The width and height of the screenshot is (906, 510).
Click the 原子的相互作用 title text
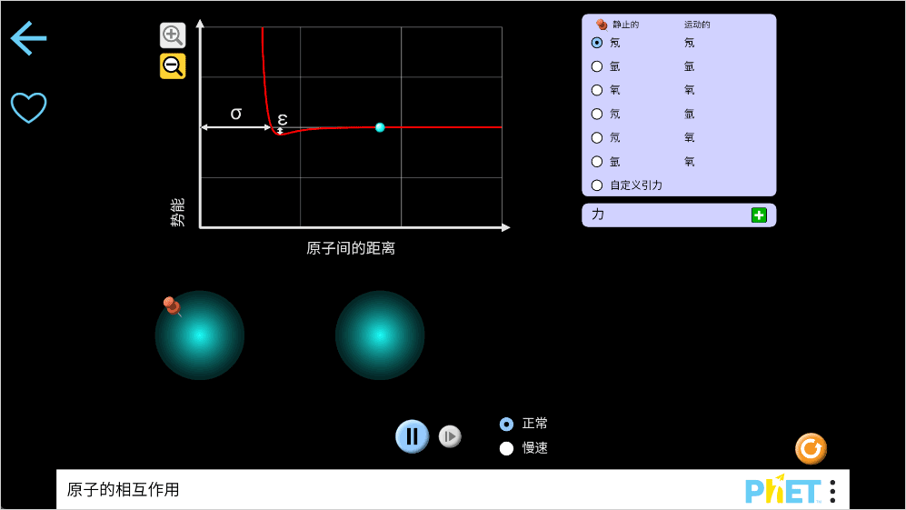123,490
